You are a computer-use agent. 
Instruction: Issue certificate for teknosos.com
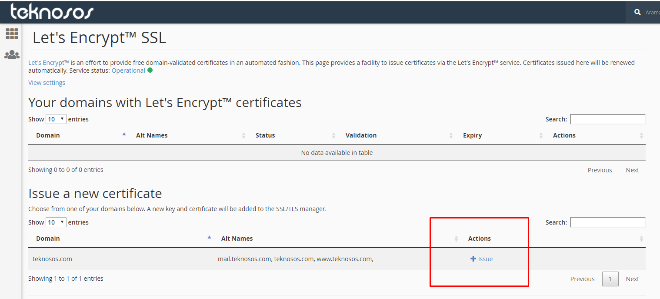[482, 259]
